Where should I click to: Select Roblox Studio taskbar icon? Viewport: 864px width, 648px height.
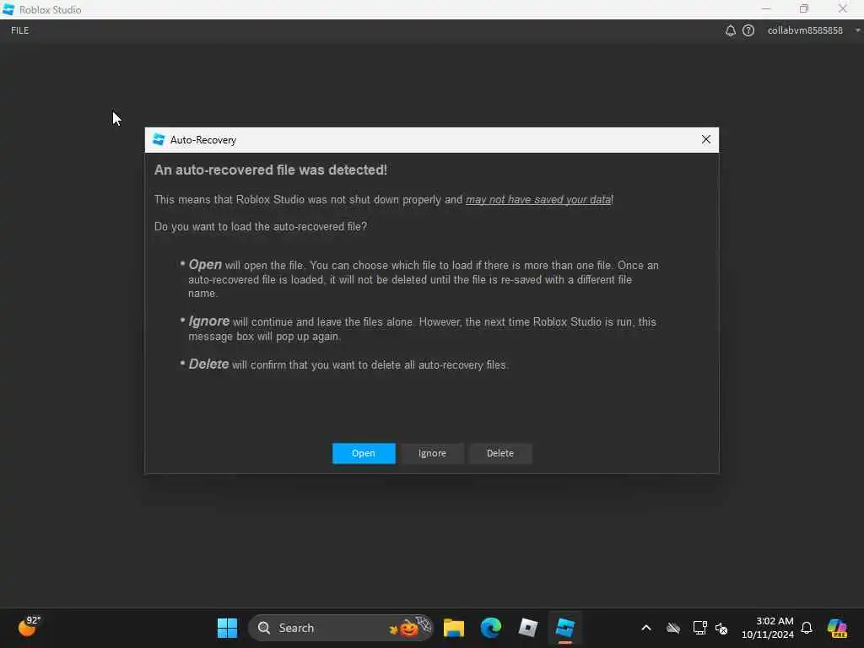coord(565,628)
